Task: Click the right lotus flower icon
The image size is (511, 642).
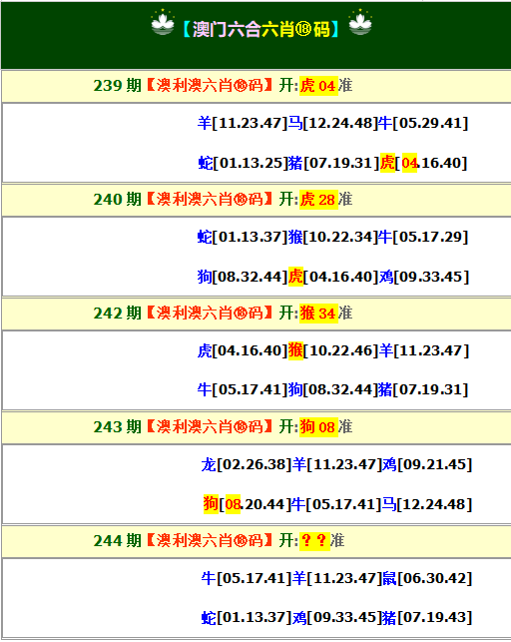Action: tap(360, 23)
